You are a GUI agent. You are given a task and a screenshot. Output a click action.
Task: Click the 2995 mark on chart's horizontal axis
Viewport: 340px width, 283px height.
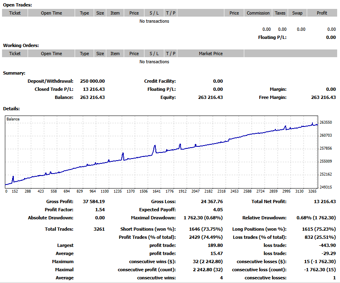point(287,191)
